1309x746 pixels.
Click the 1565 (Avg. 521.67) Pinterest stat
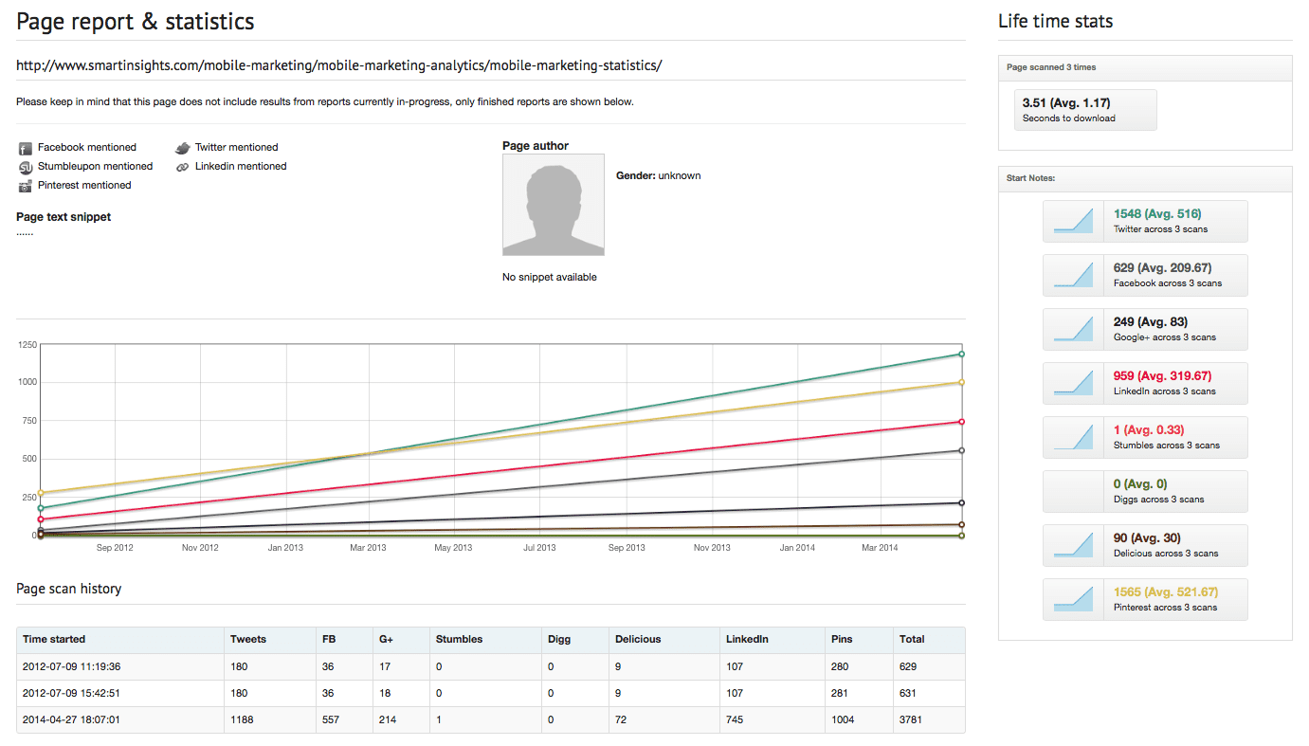point(1166,592)
